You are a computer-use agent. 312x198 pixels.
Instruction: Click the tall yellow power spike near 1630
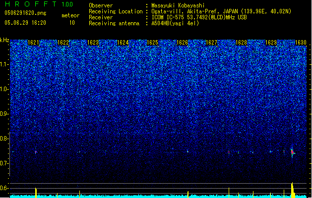coord(293,190)
